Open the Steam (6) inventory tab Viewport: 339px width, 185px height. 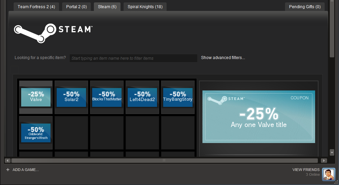click(107, 7)
